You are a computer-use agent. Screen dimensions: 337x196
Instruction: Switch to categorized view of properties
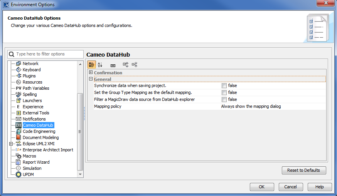tap(91, 65)
